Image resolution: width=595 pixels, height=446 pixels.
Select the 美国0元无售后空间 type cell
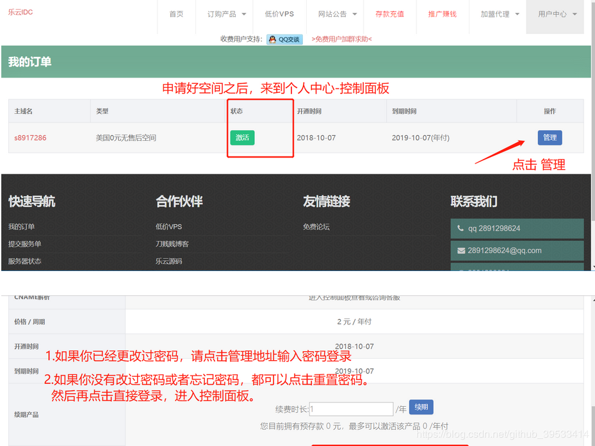pyautogui.click(x=126, y=138)
